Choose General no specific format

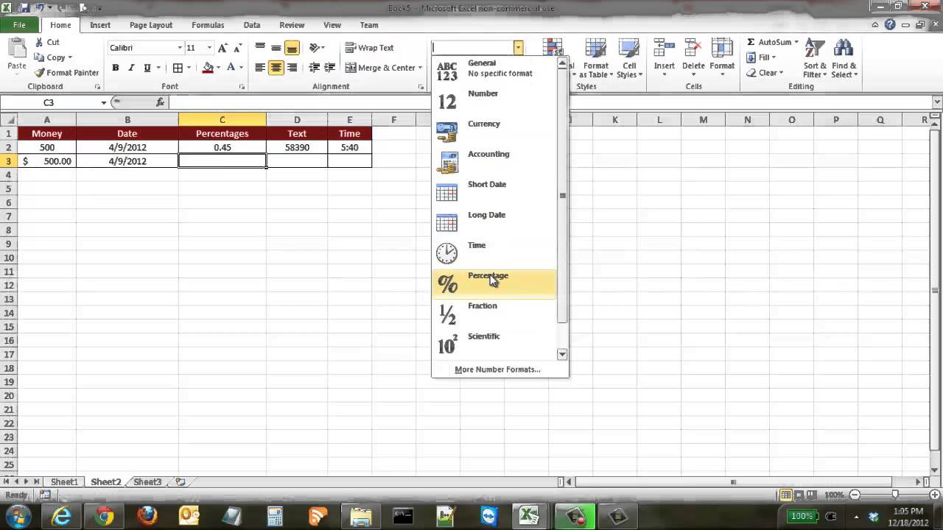(494, 71)
